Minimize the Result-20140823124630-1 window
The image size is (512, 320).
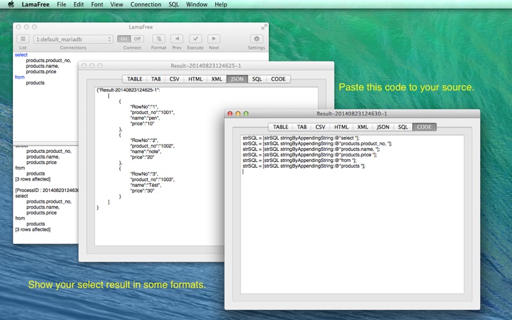(238, 114)
